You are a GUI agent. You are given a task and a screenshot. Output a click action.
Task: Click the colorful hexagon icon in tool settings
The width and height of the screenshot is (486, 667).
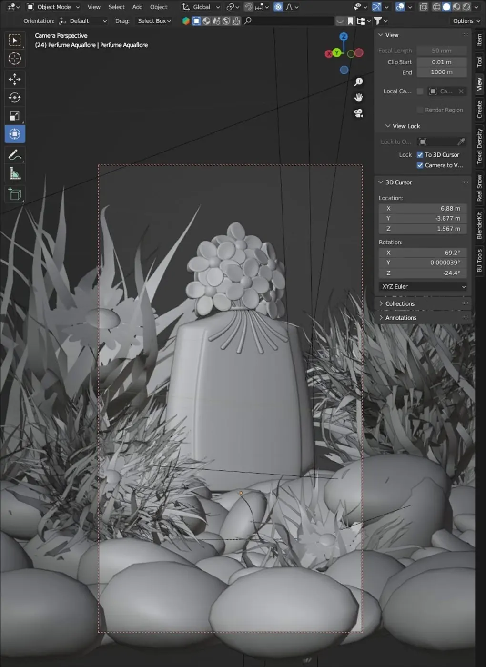tap(186, 21)
